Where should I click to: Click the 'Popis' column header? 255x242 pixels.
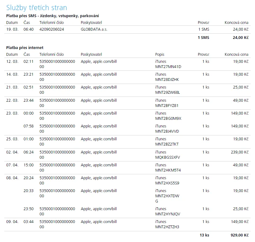tap(160, 54)
